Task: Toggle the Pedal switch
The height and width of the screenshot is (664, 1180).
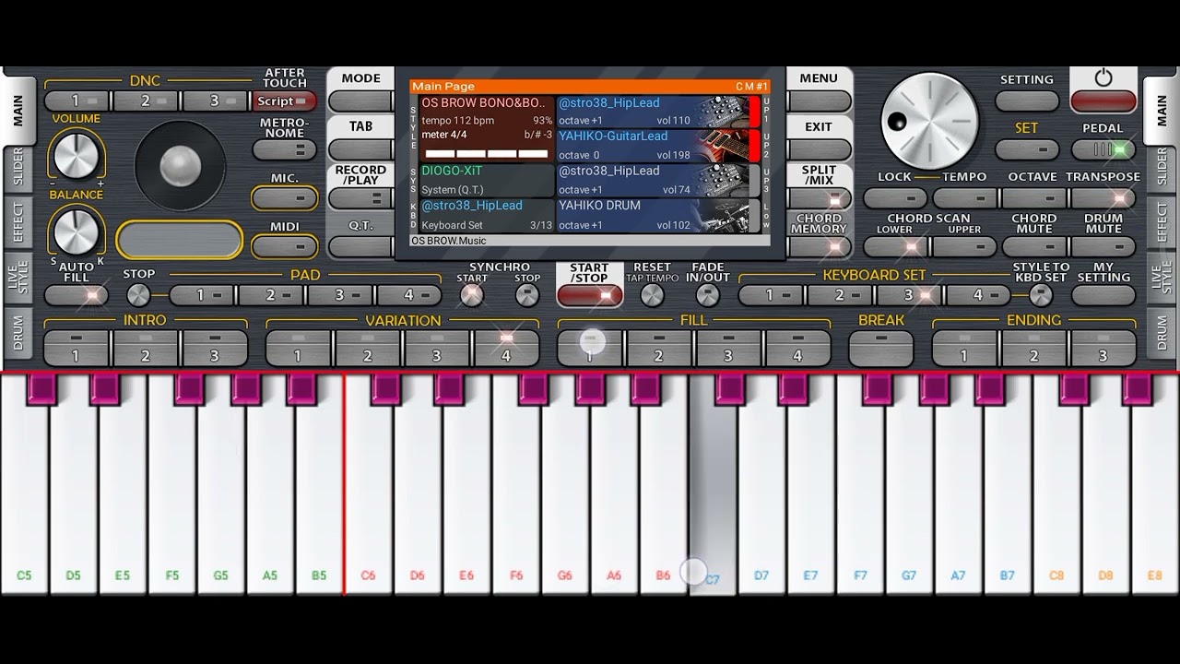Action: tap(1103, 149)
